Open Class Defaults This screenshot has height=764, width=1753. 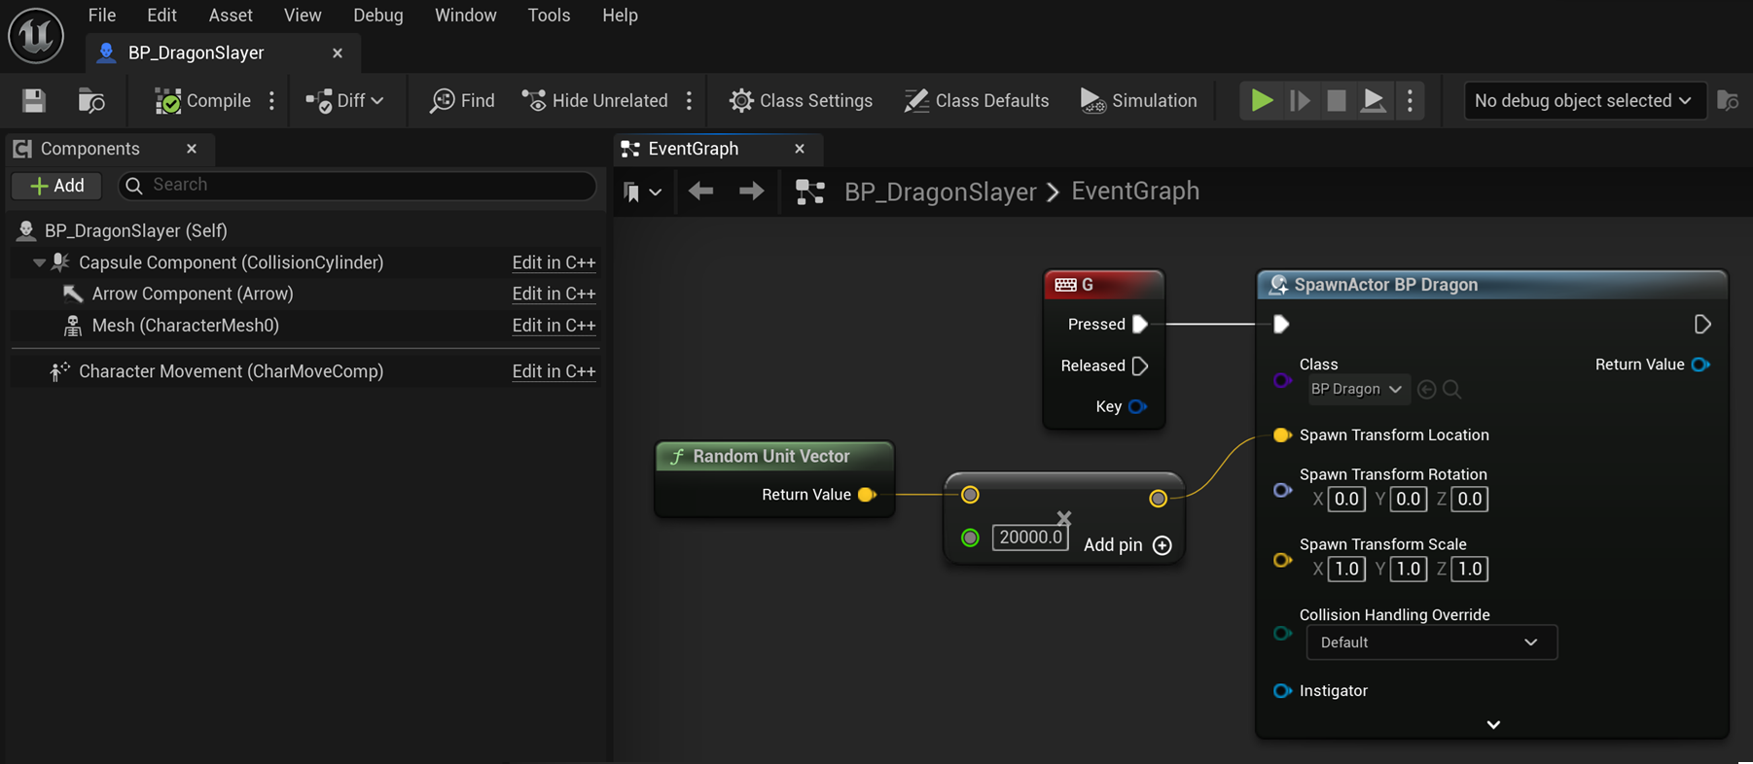[977, 100]
